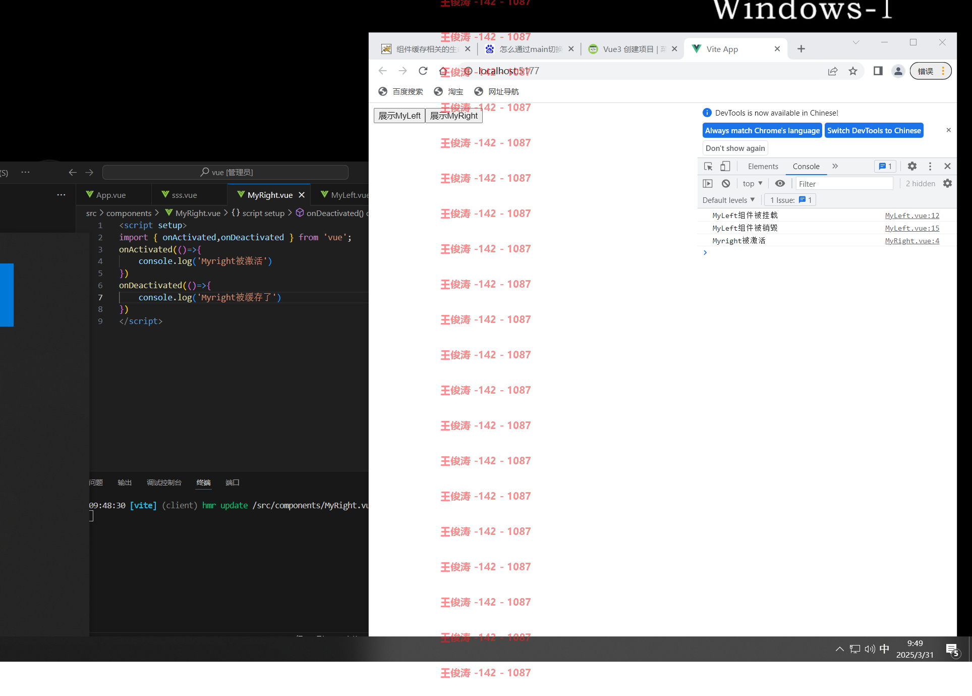Expand the Default levels dropdown
Viewport: 972px width, 696px height.
[x=728, y=200]
